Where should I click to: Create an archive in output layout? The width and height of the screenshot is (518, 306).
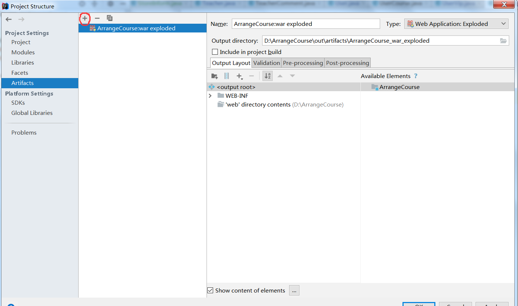coord(227,76)
